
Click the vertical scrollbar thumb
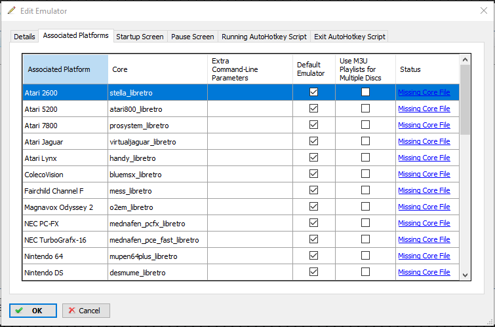tap(465, 99)
